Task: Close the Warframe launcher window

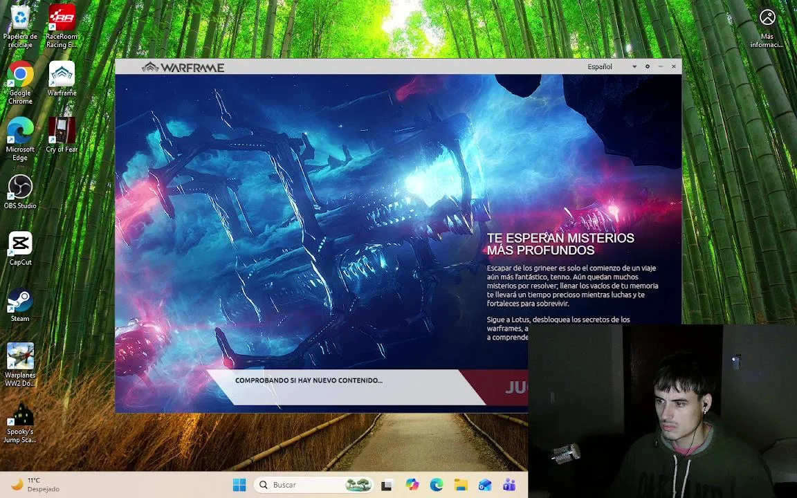Action: coord(674,66)
